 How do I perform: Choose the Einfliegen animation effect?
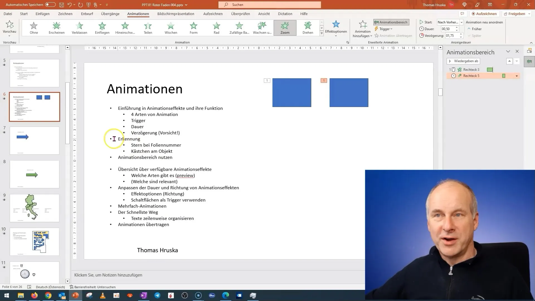click(x=102, y=28)
